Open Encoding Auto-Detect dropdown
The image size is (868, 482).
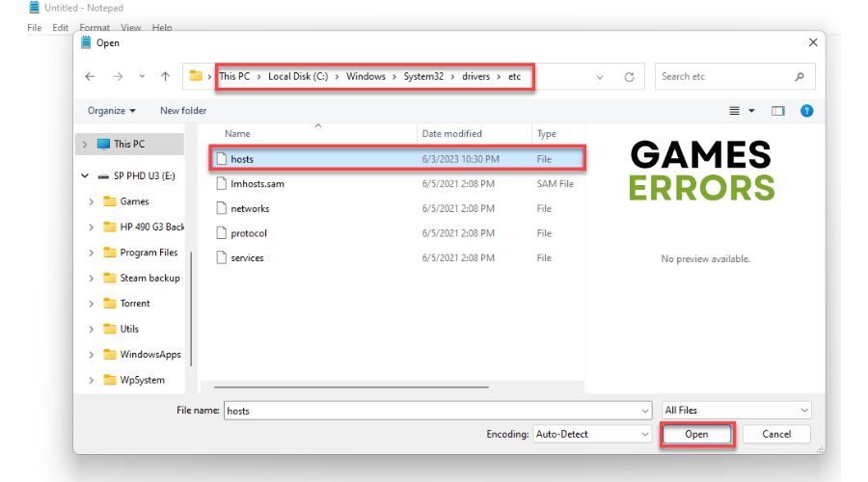pos(592,435)
